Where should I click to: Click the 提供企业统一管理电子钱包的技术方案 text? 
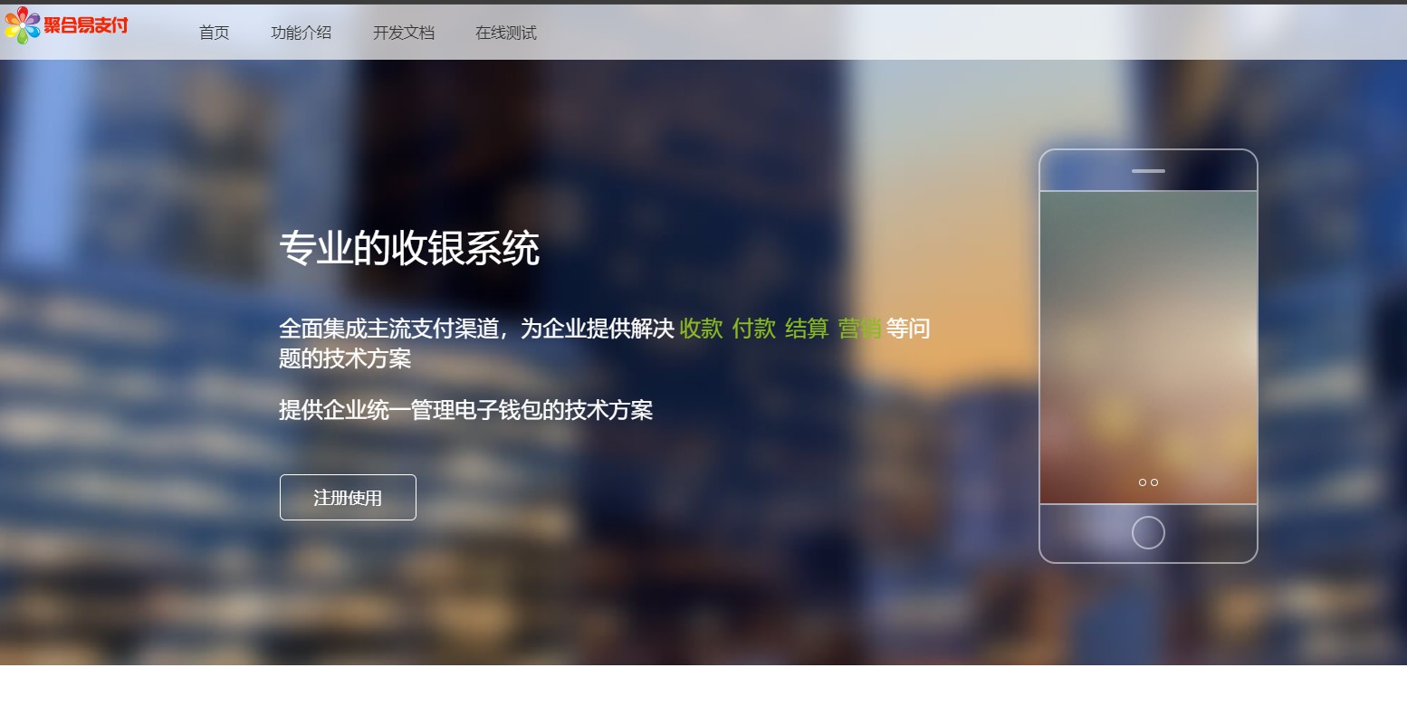(x=465, y=410)
